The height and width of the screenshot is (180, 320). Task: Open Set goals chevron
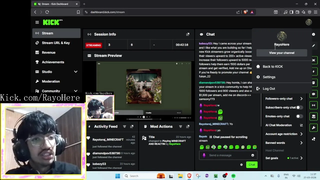pos(301,158)
